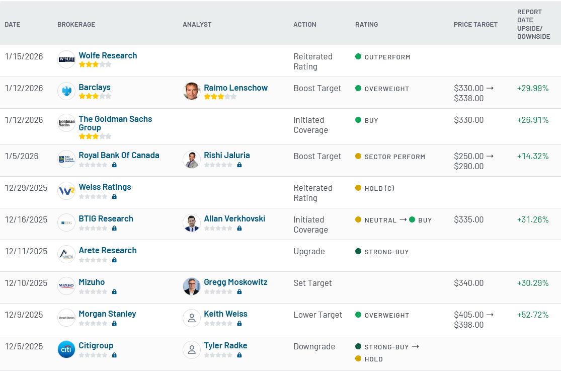Click Tyler Radke placeholder avatar icon

pos(191,349)
